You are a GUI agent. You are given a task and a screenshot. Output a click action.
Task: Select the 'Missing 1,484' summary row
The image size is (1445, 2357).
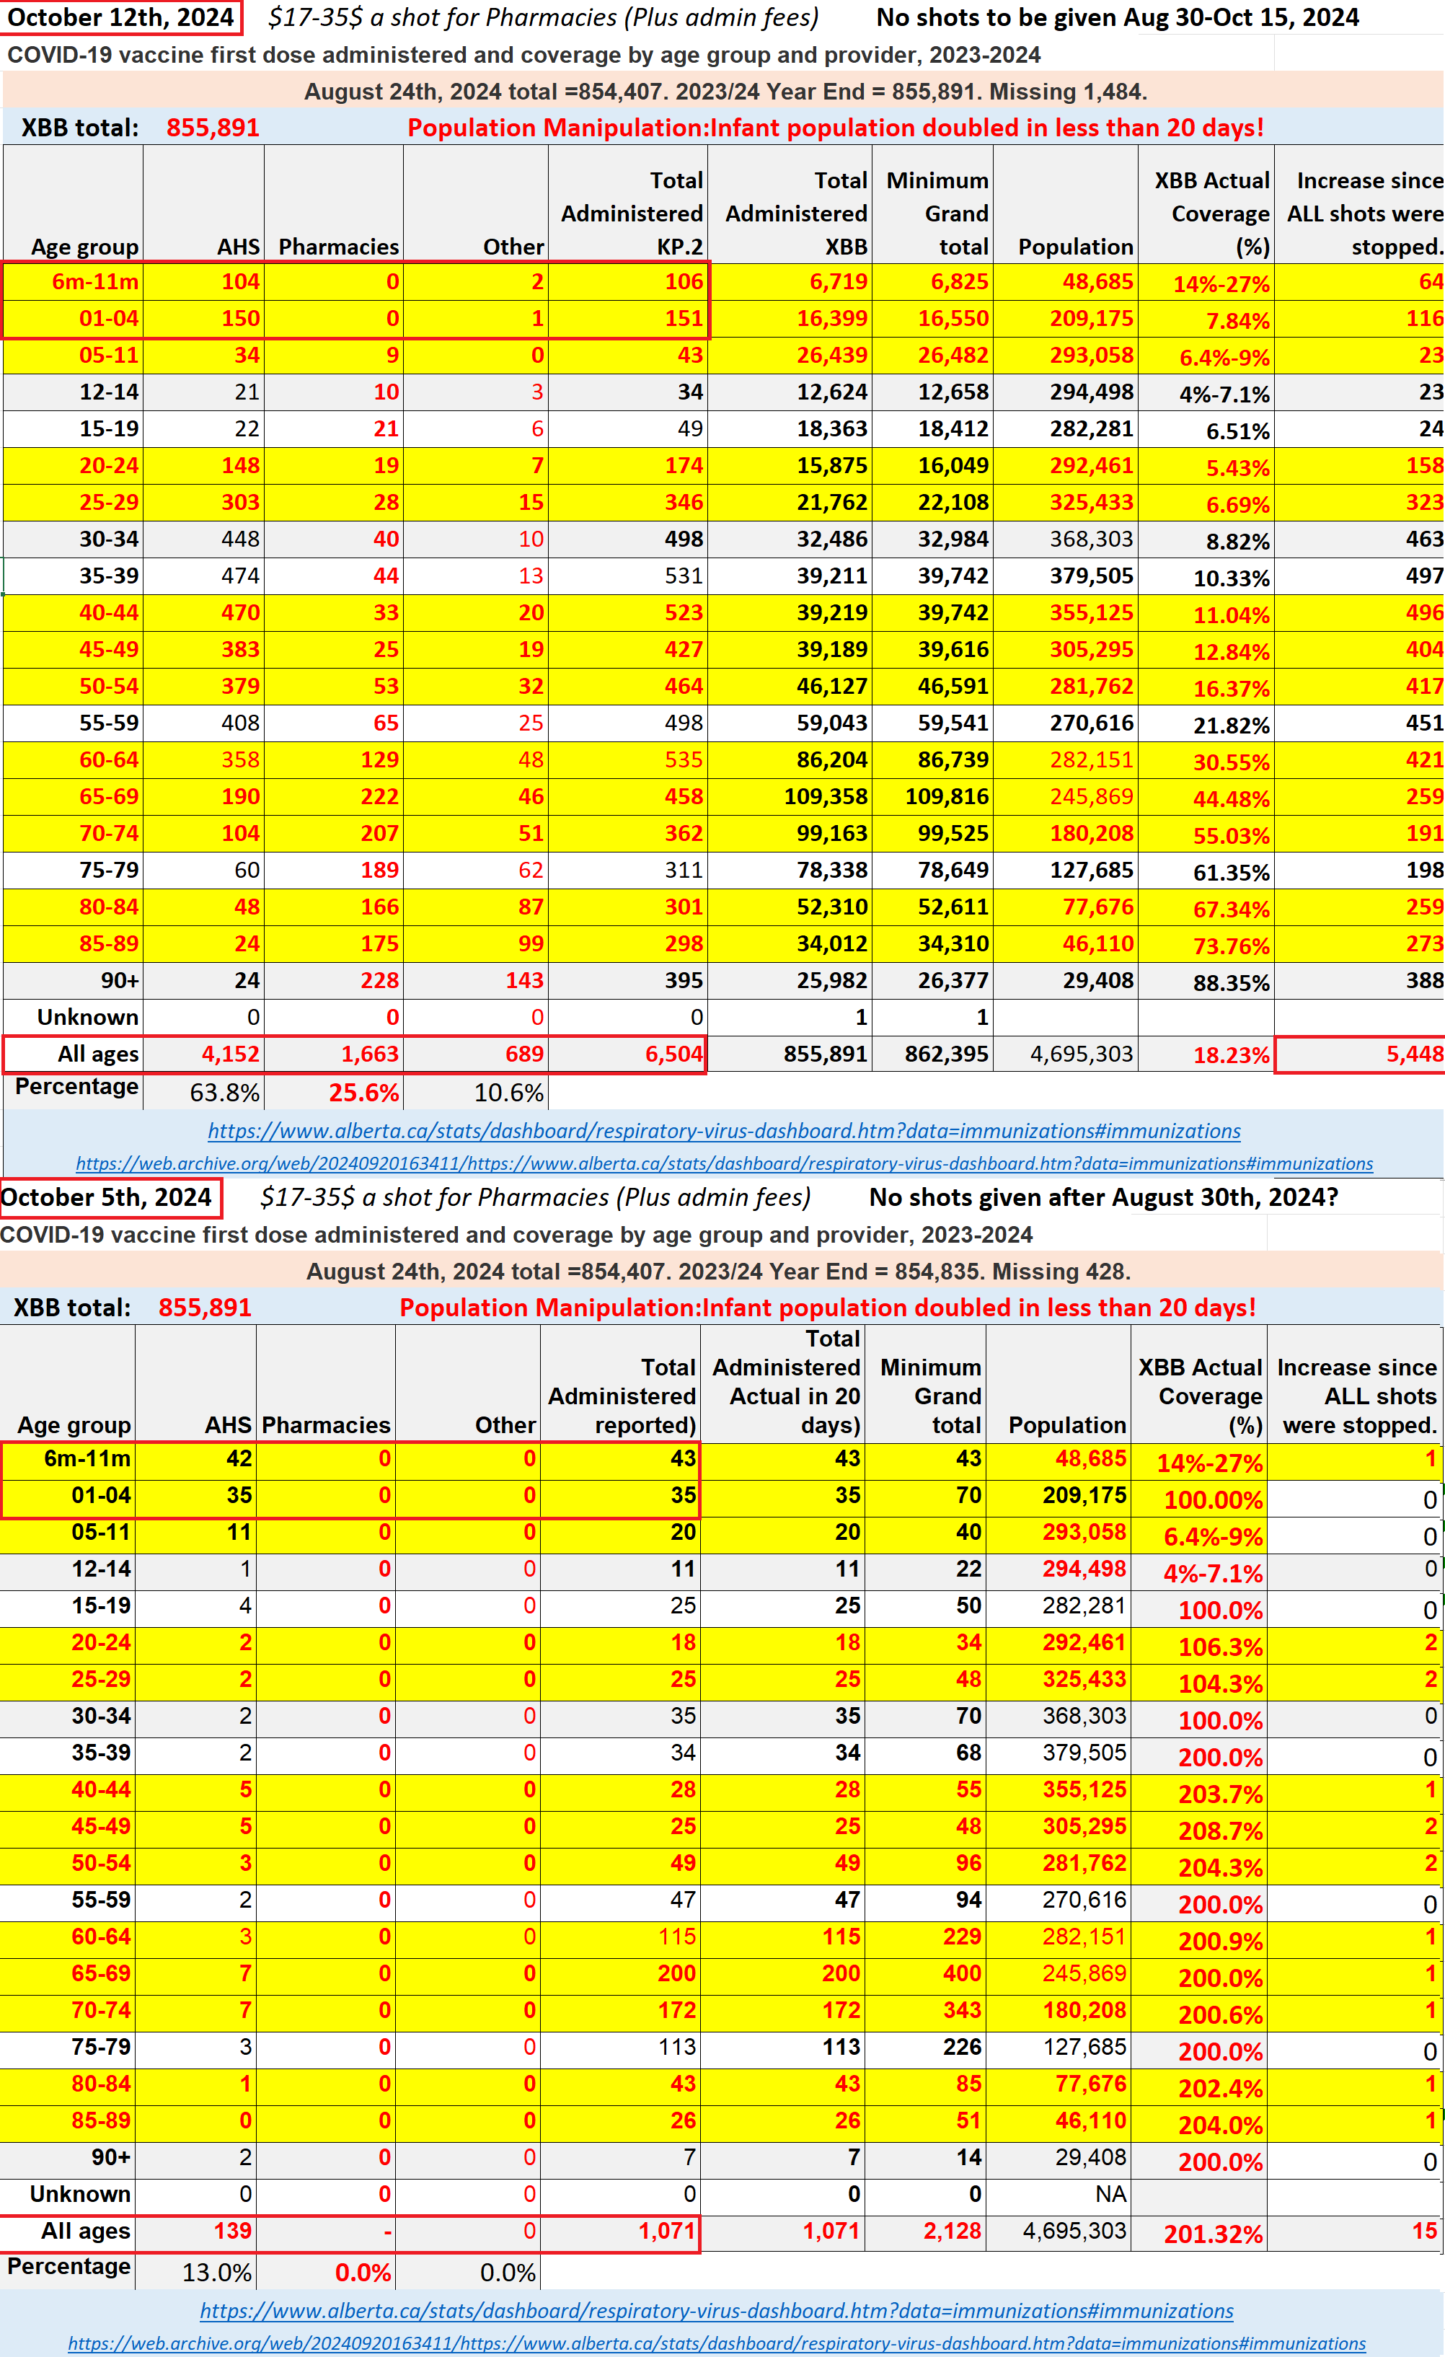724,92
